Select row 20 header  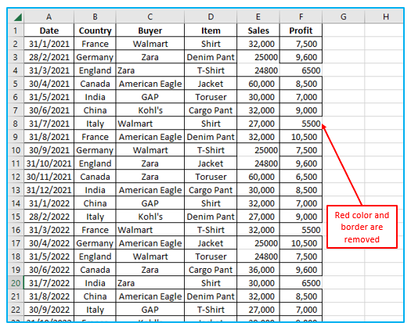pyautogui.click(x=16, y=283)
